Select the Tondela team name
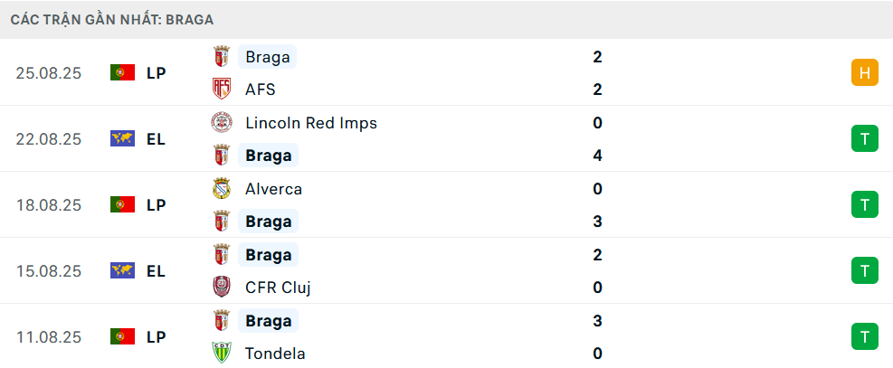This screenshot has height=368, width=893. (x=274, y=354)
